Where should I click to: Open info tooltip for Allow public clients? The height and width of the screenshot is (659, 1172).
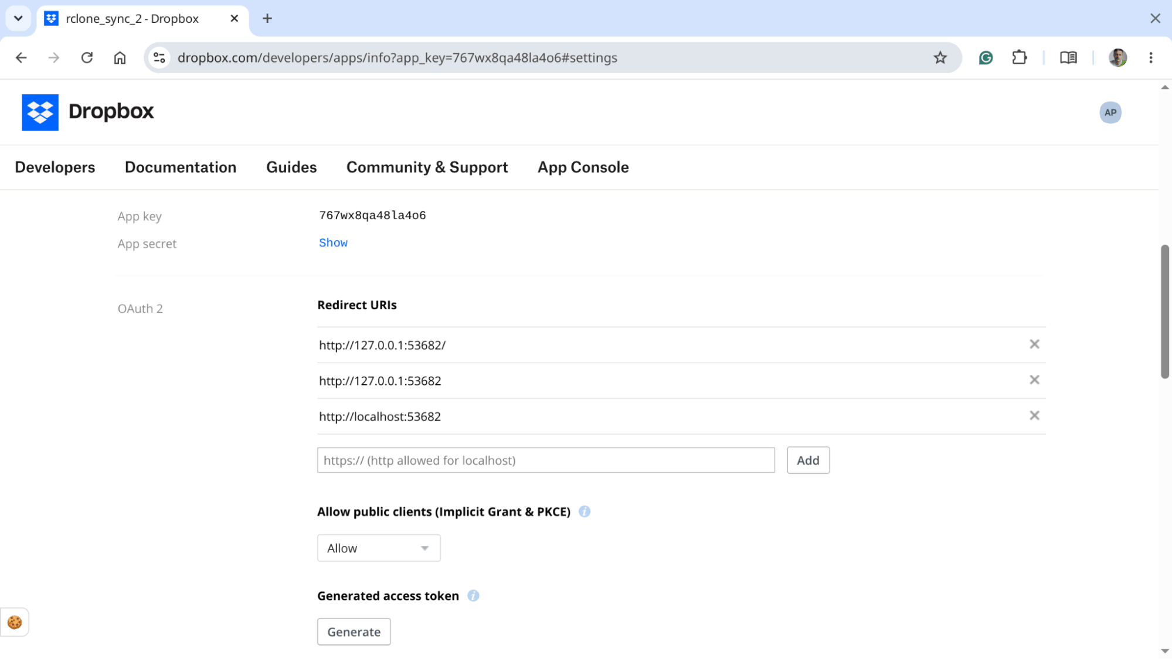pos(584,511)
